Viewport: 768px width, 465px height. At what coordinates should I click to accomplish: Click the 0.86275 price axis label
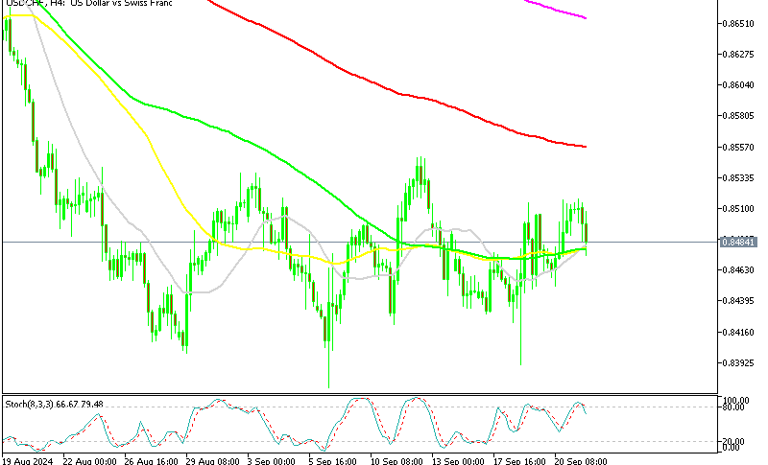[738, 55]
